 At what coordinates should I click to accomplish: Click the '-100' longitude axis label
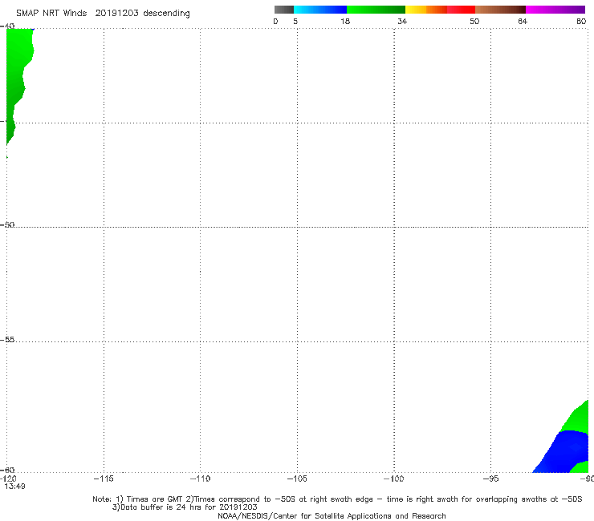pyautogui.click(x=393, y=479)
